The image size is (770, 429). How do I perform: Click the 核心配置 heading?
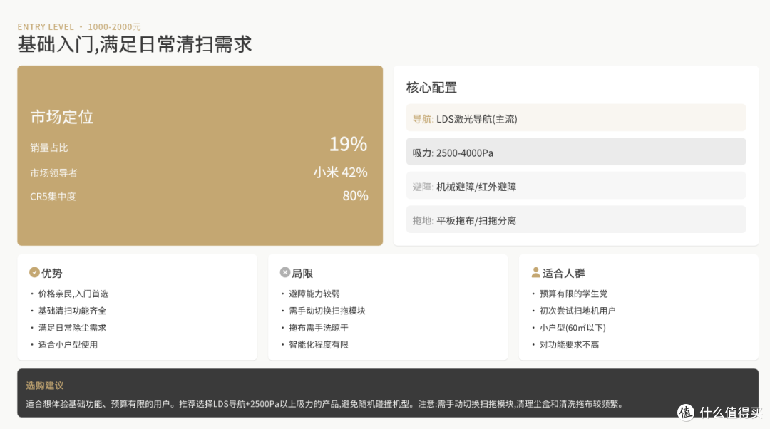tap(431, 88)
